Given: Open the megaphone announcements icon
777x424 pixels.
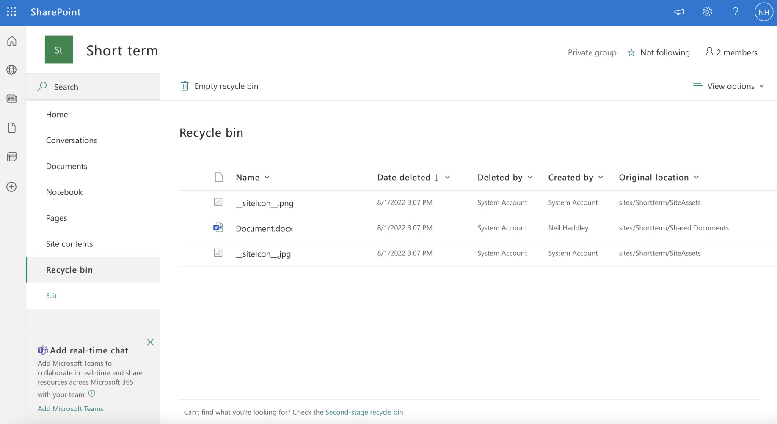Looking at the screenshot, I should click(679, 12).
